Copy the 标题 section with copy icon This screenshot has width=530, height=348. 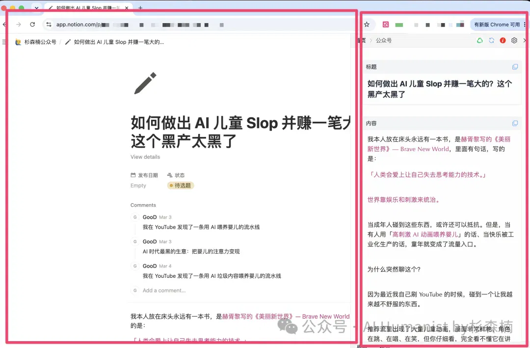(515, 67)
